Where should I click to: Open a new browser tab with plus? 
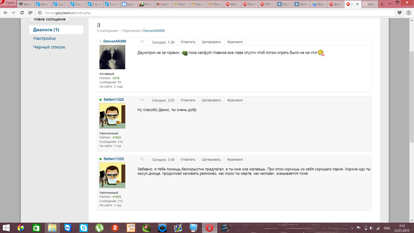382,4
